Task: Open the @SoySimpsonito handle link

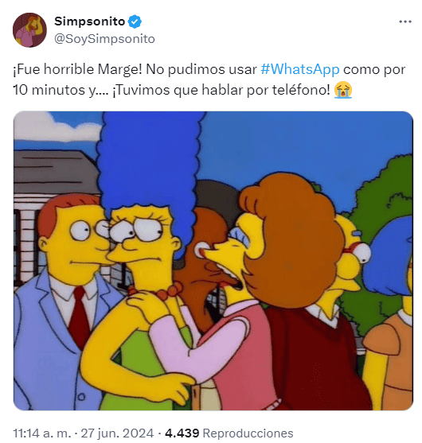Action: click(104, 39)
